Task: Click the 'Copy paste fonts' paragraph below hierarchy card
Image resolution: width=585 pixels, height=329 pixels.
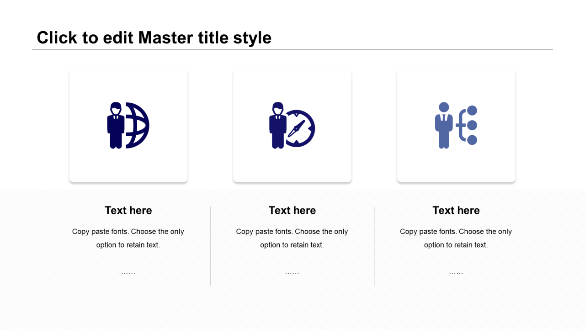Action: pos(456,238)
